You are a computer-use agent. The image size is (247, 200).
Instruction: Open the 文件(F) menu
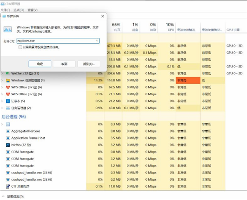click(5, 9)
